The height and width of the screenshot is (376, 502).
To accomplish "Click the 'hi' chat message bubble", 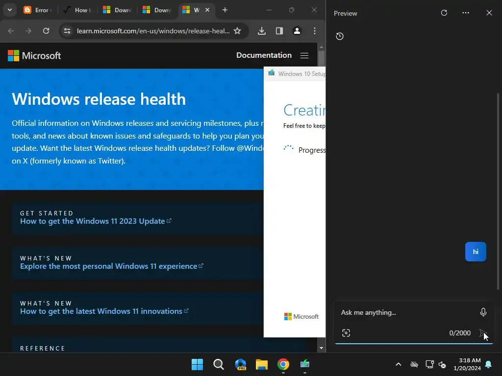I will (x=476, y=252).
